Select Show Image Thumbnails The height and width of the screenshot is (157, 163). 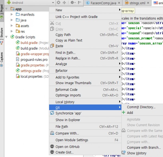click(85, 83)
